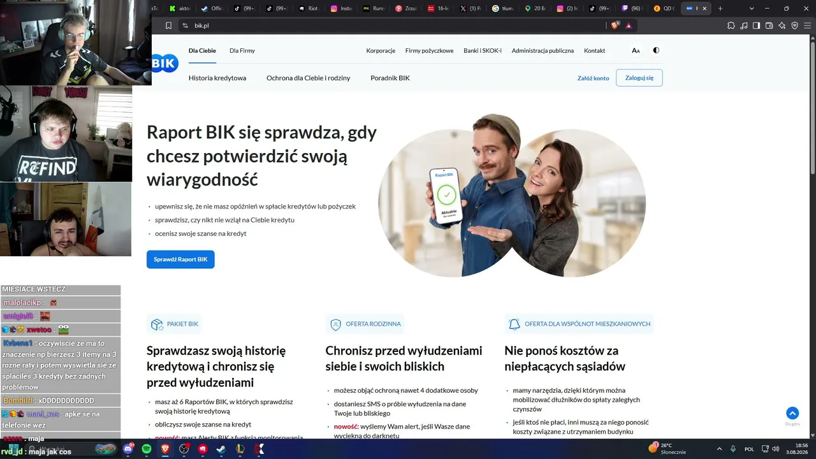Click the "Do góry" scroll-to-top button
816x459 pixels.
[792, 413]
